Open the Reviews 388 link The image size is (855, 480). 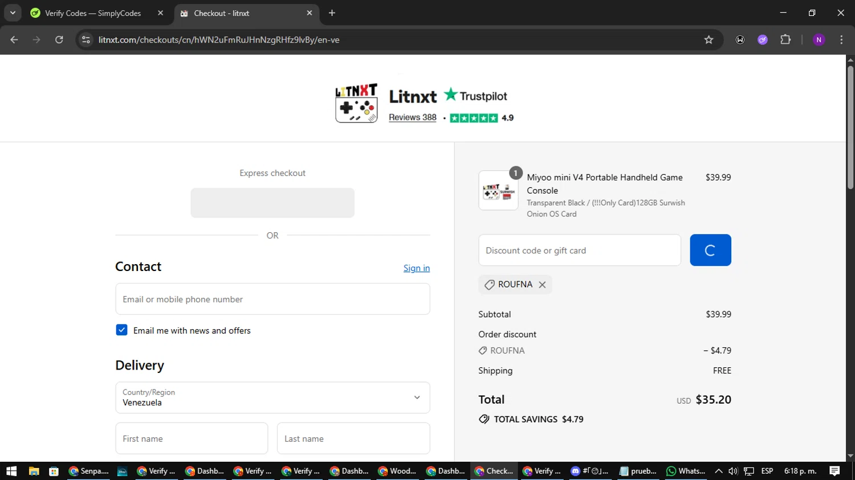coord(413,117)
